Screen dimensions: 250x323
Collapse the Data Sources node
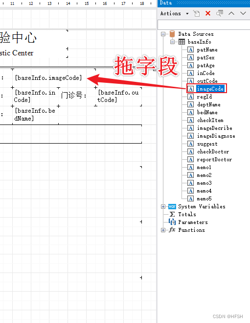[x=163, y=34]
